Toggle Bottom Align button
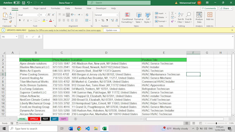The height and width of the screenshot is (132, 235). click(x=68, y=15)
